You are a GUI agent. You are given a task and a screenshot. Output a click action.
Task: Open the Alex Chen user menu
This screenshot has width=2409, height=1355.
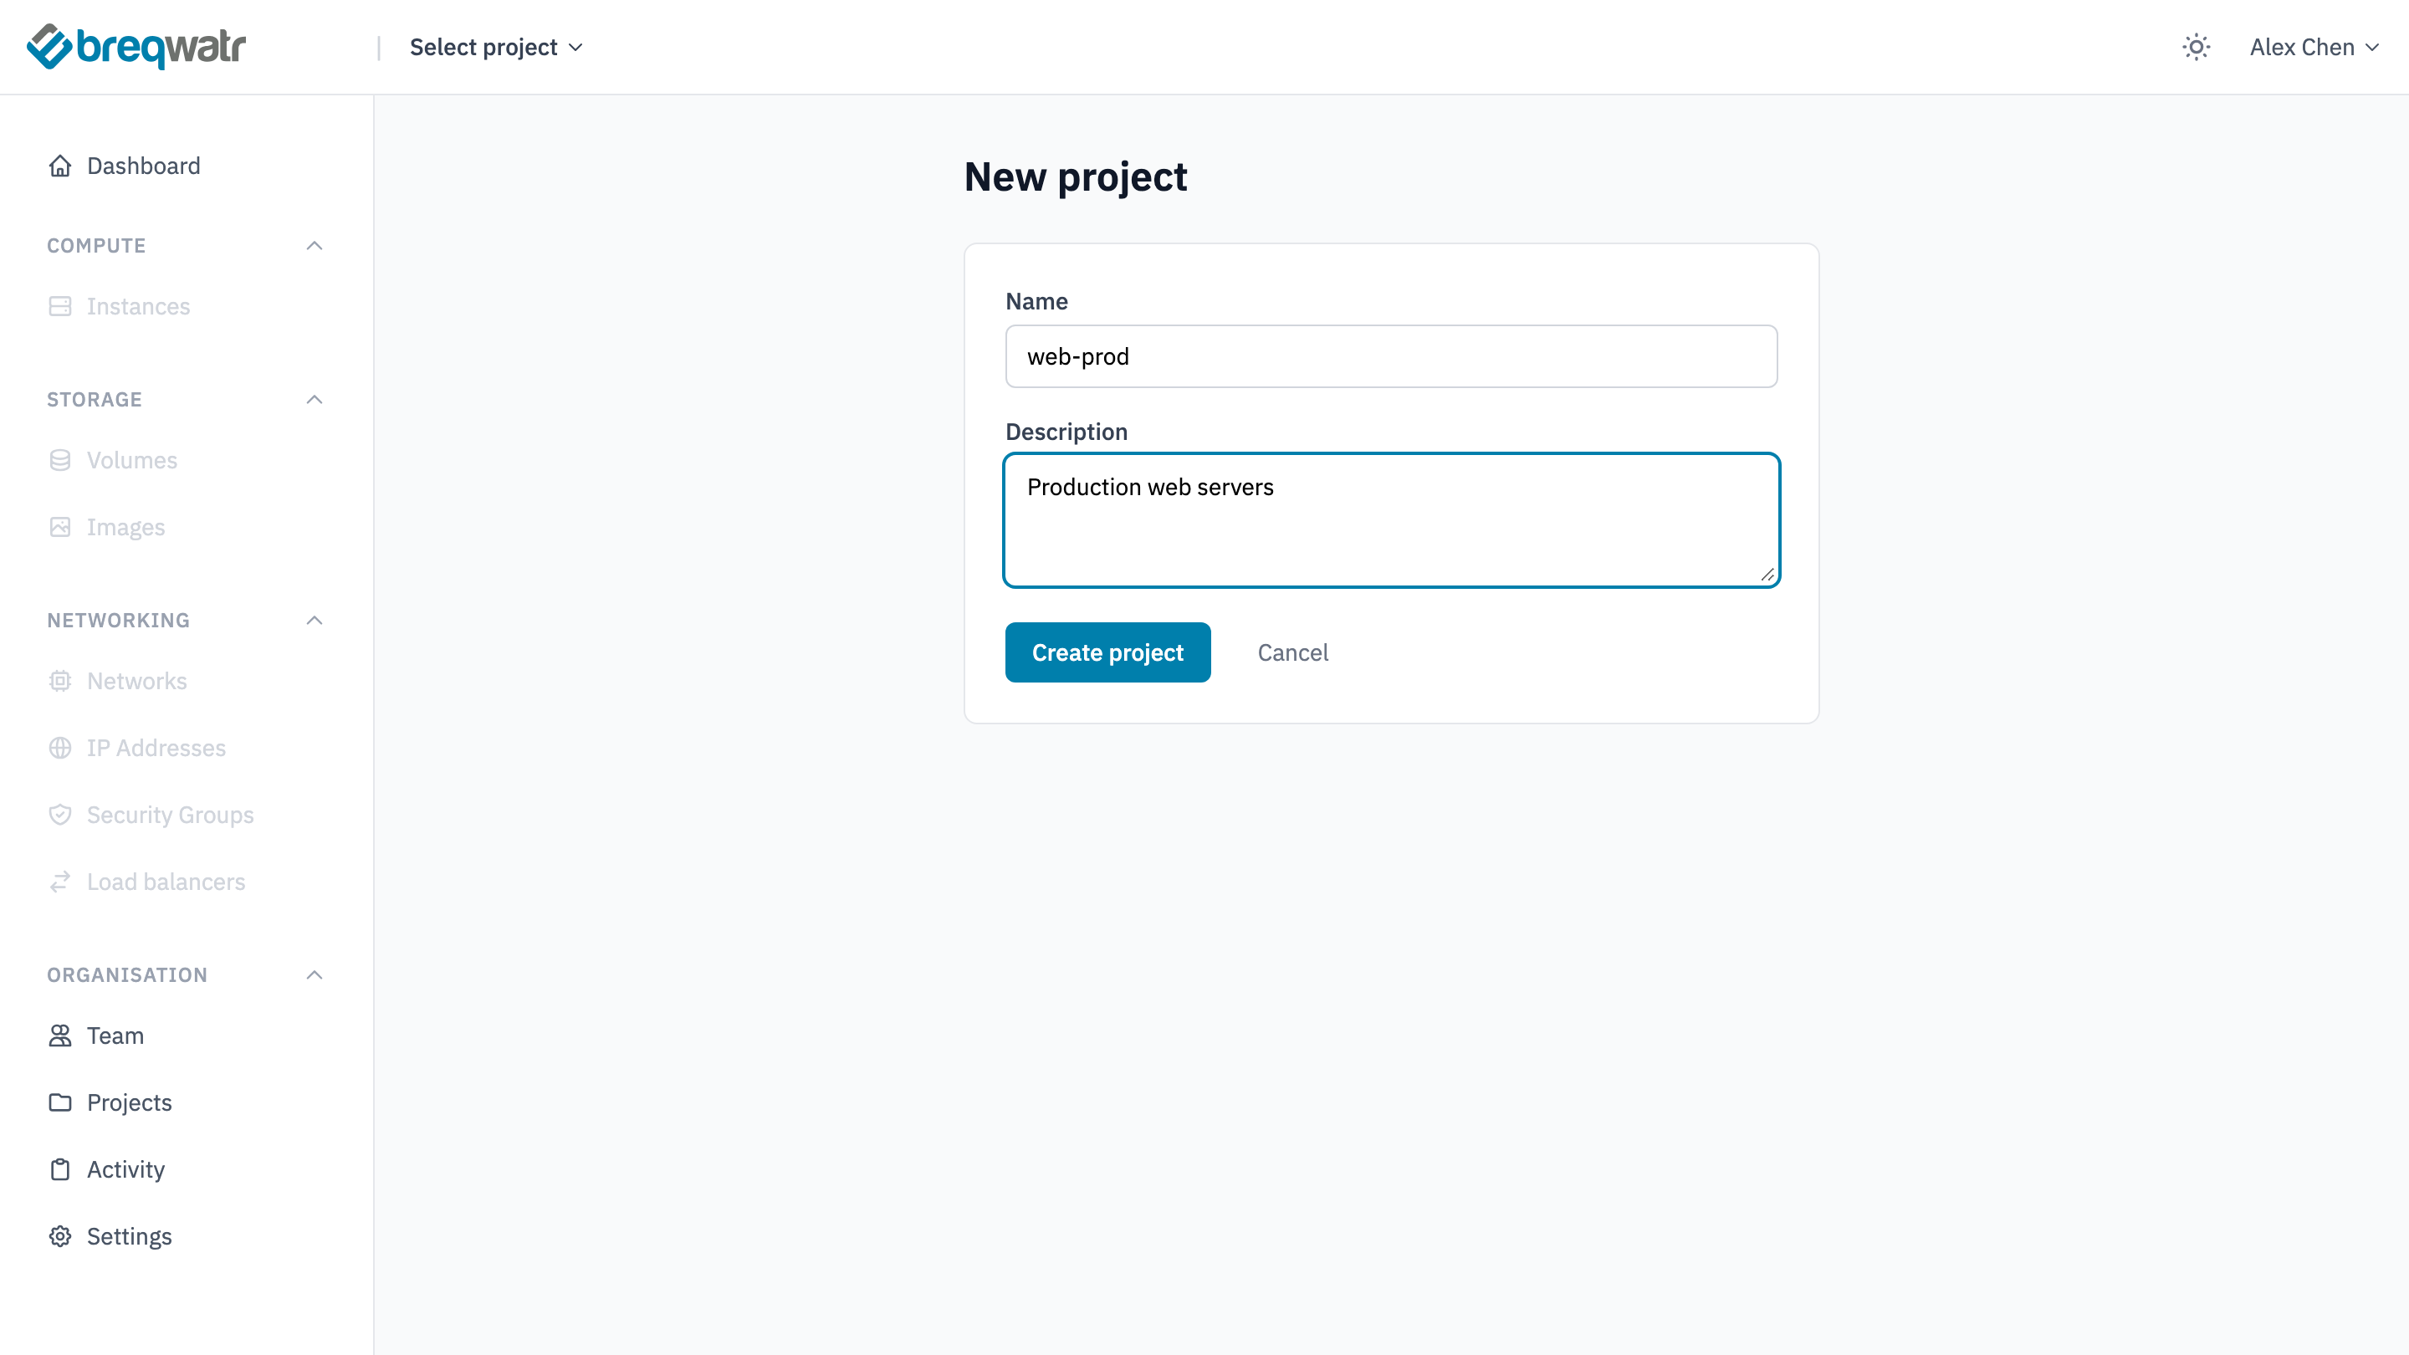pos(2314,47)
